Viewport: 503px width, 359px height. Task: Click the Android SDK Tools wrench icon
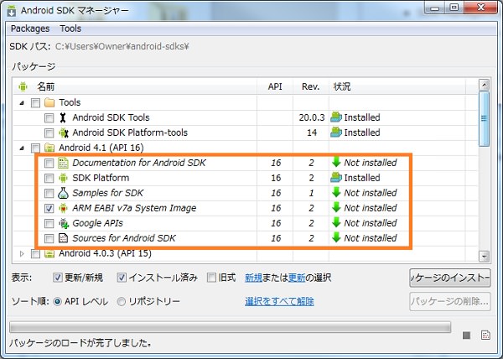click(63, 117)
